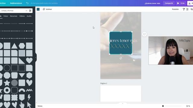Select the copy style paint roller icon
193x108 pixels.
tap(184, 9)
